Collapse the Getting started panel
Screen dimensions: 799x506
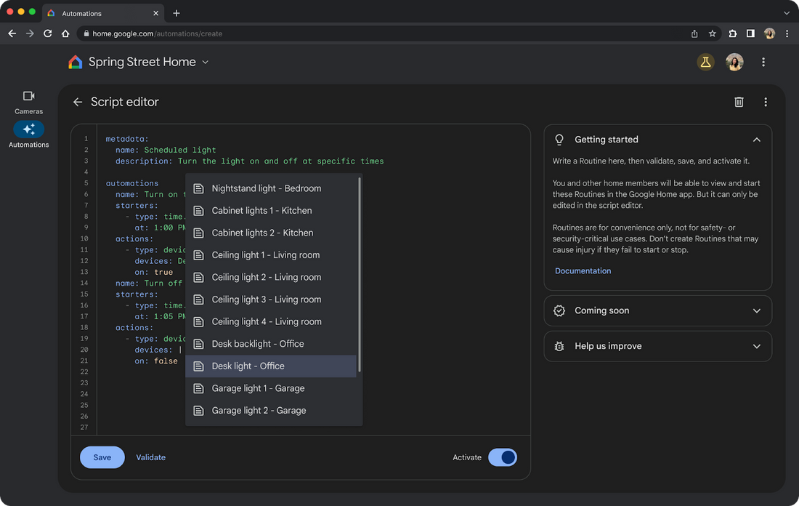coord(756,140)
